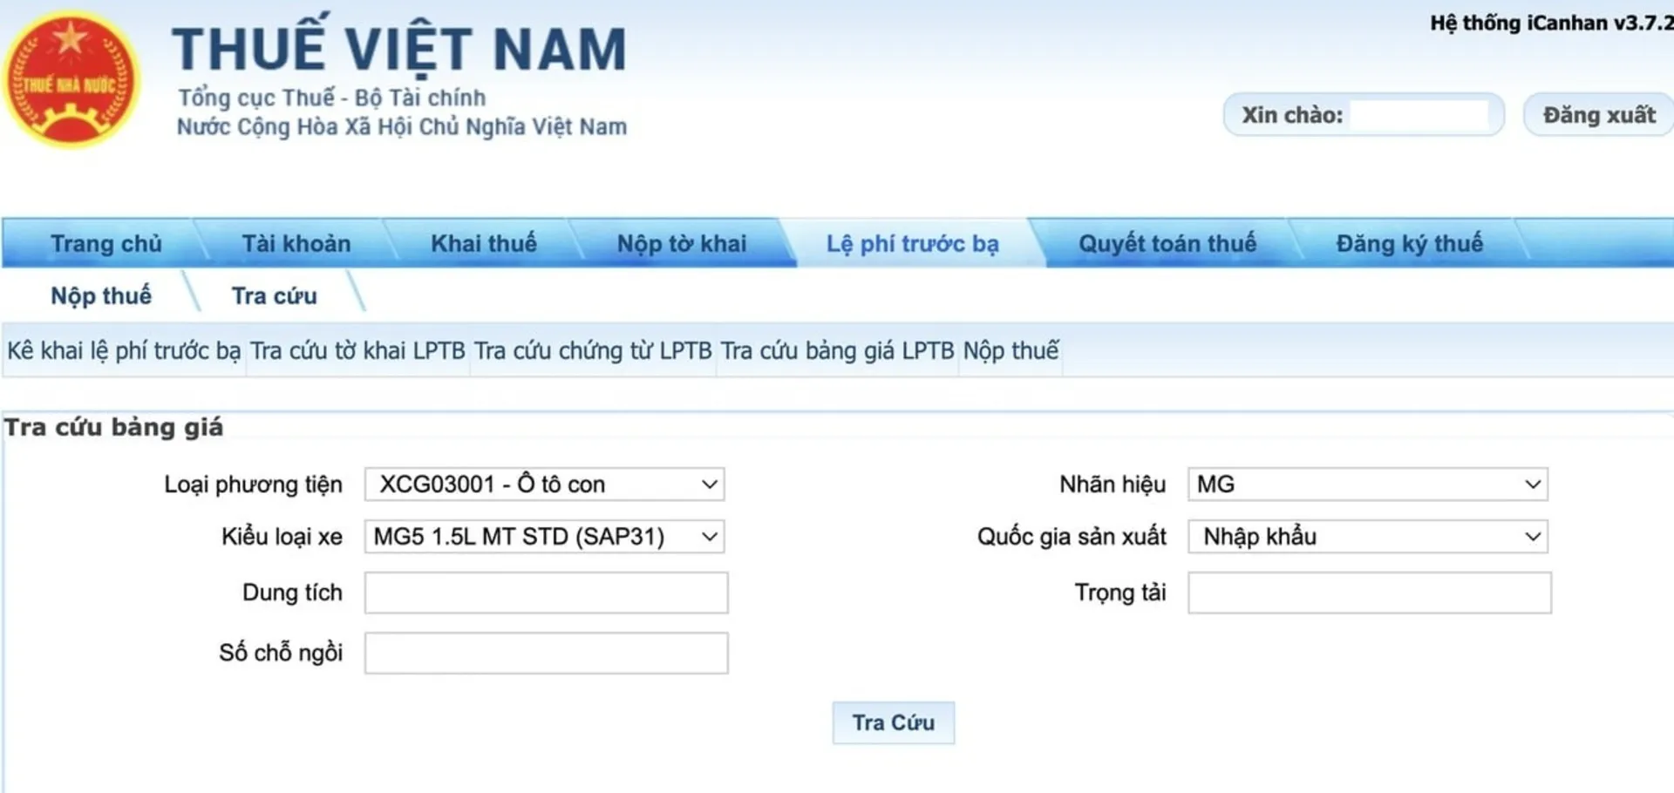Click the Đăng xuất logout button
The image size is (1674, 793).
(1597, 114)
